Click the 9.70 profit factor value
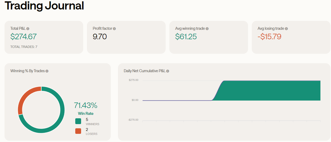 tap(100, 37)
